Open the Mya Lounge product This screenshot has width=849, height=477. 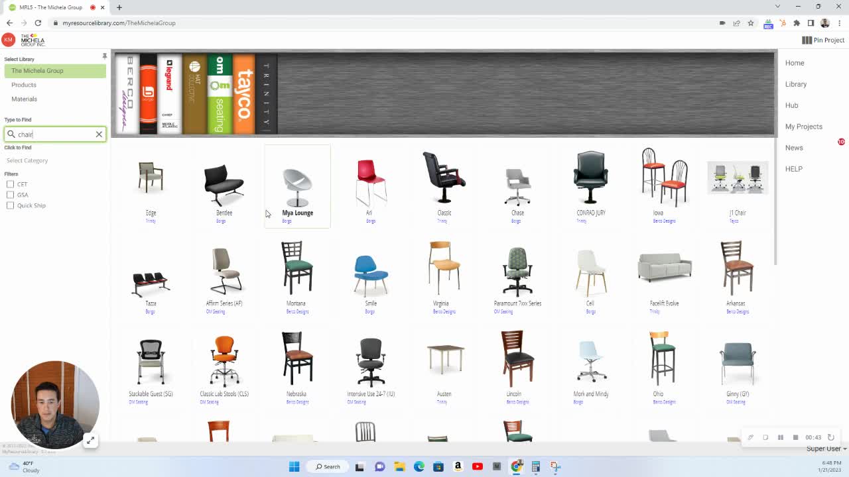click(x=297, y=187)
